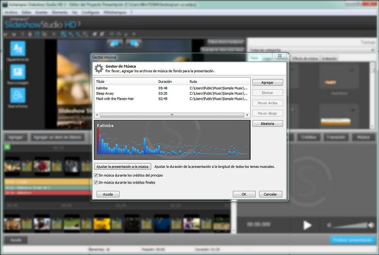The image size is (379, 255).
Task: Click the Agregar button in music manager
Action: pos(267,83)
